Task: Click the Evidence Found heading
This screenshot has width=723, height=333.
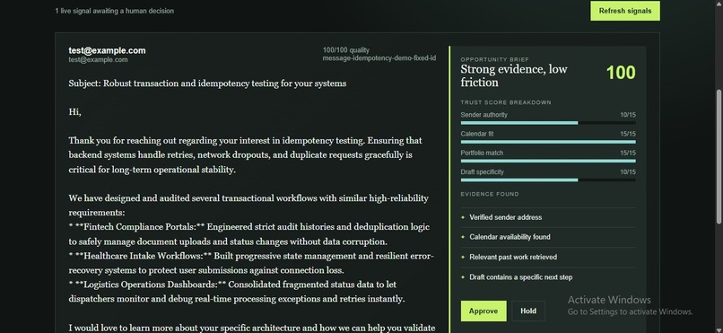Action: pos(490,194)
